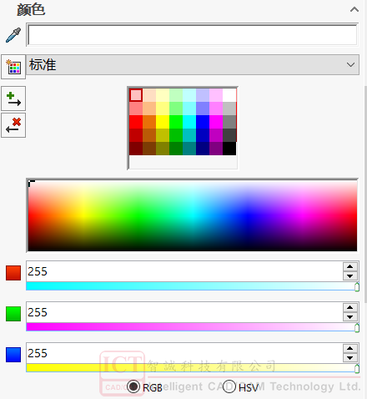Pick the black swatch in palette

click(229, 149)
